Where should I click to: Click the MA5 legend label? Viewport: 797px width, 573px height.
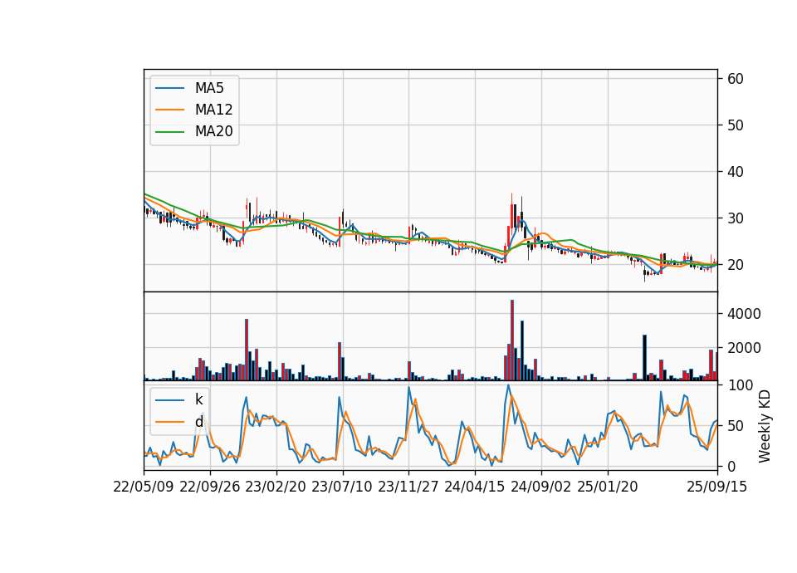coord(209,88)
